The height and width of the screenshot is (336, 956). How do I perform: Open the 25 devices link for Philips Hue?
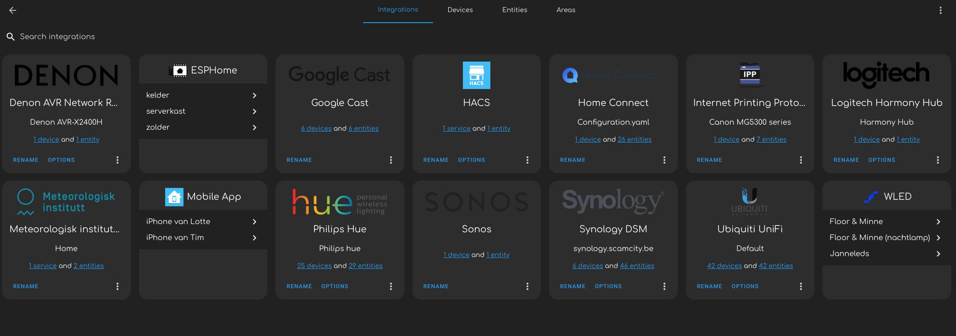tap(314, 266)
